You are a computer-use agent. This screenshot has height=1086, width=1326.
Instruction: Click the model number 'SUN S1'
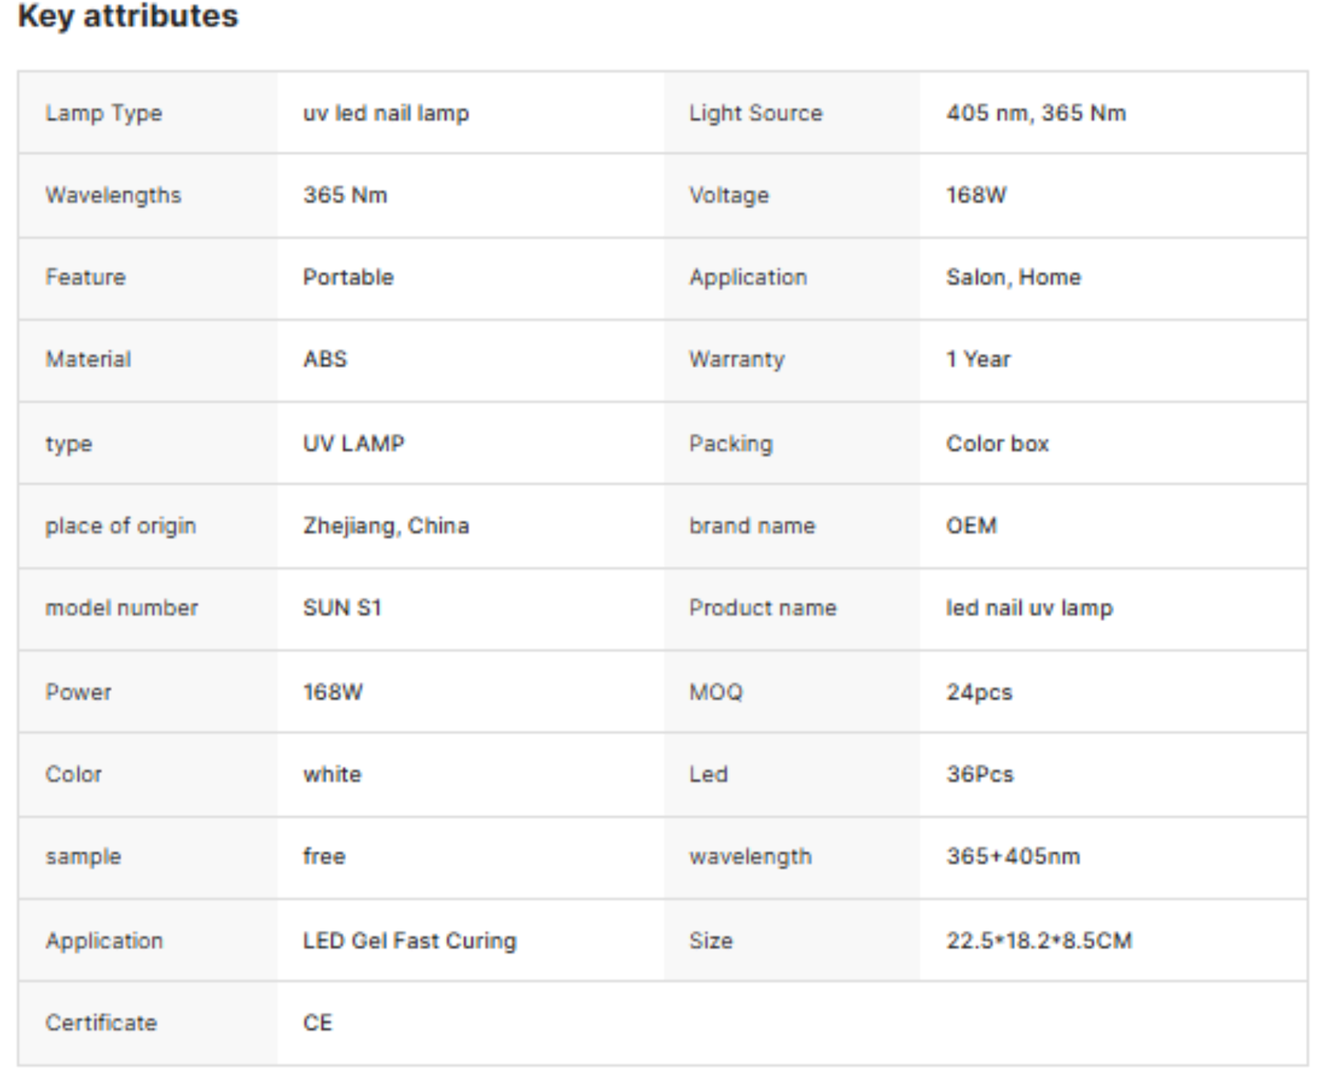pos(342,608)
